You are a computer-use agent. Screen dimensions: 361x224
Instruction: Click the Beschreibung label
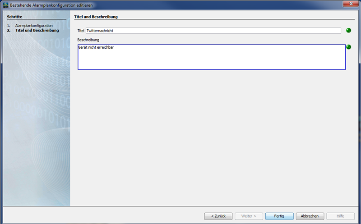[x=88, y=40]
